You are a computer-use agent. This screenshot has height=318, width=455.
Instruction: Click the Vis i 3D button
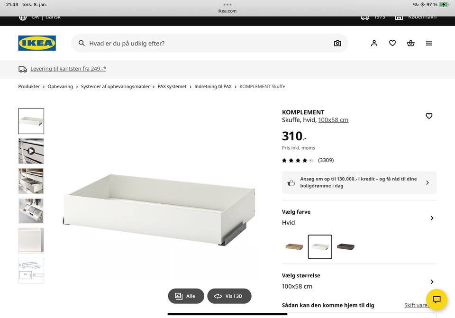(229, 296)
